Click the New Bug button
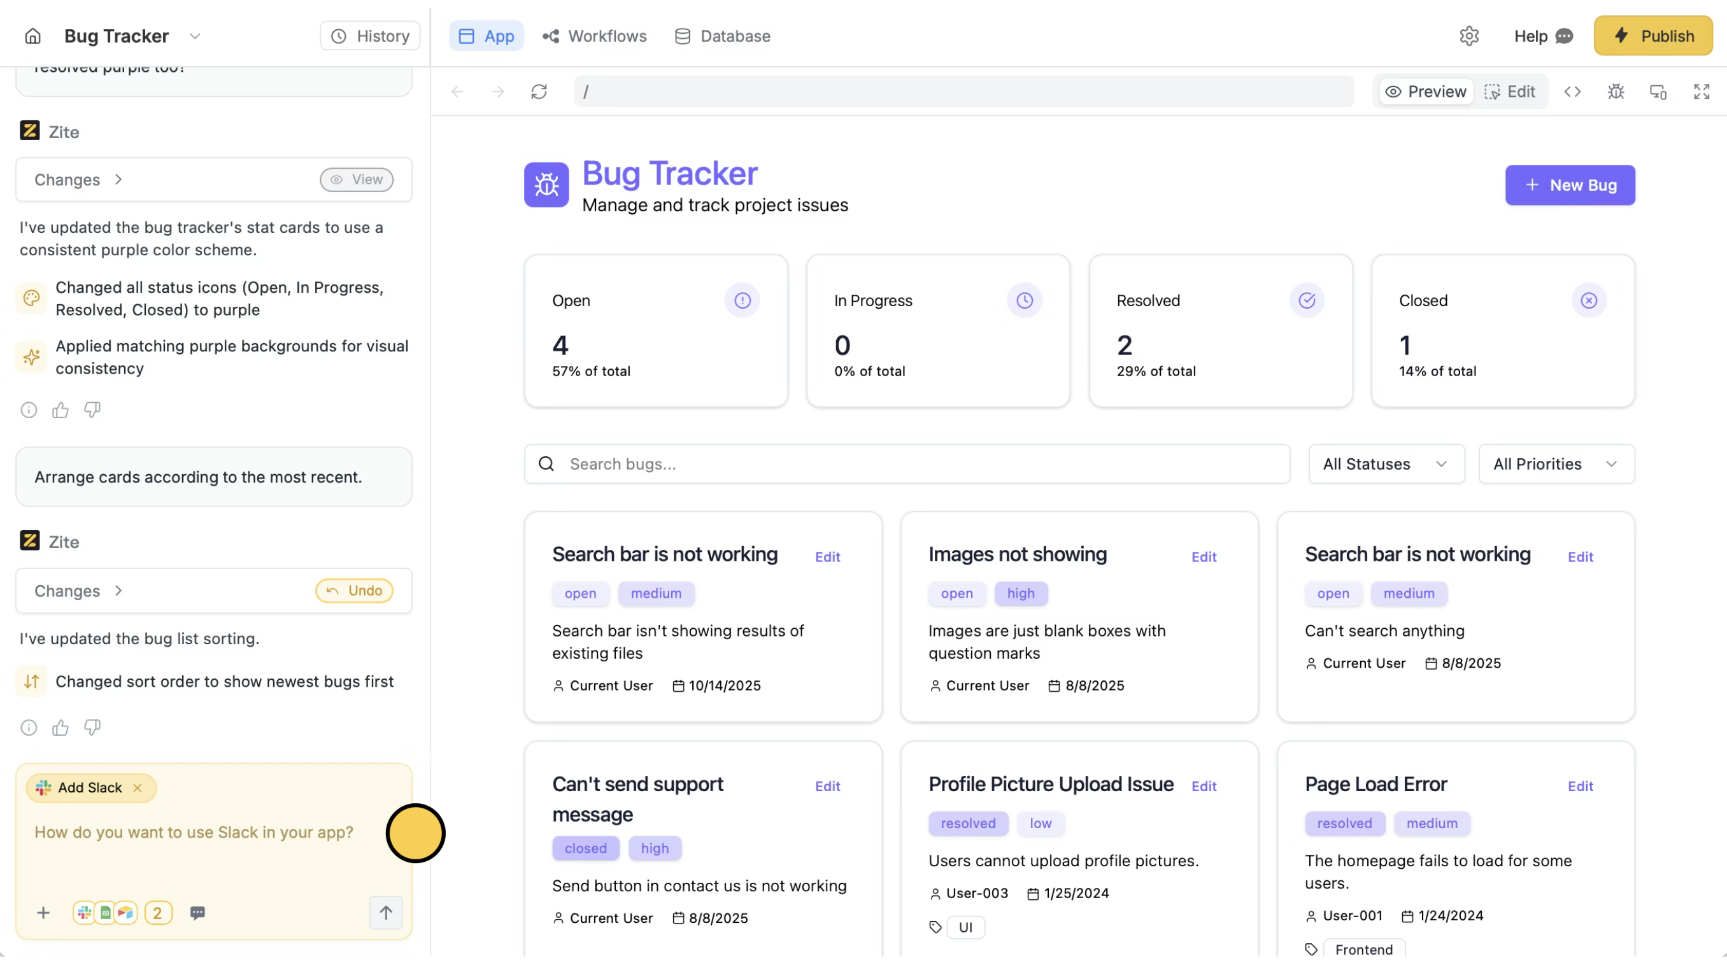 [x=1570, y=186]
